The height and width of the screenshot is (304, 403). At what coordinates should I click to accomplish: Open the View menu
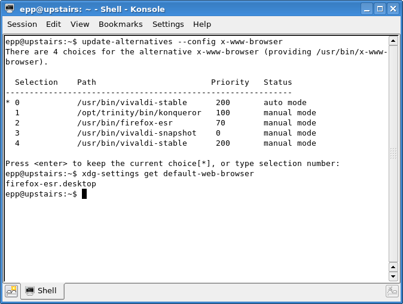coord(80,24)
